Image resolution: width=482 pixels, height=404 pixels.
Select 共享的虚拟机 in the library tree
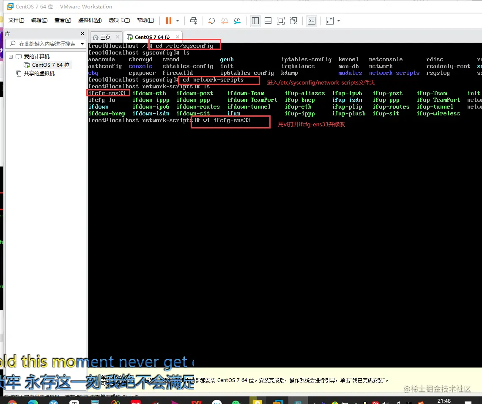tap(39, 74)
